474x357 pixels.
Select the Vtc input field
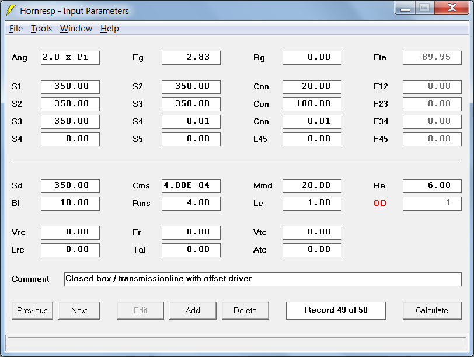pyautogui.click(x=312, y=233)
